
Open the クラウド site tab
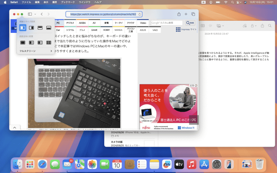click(131, 23)
